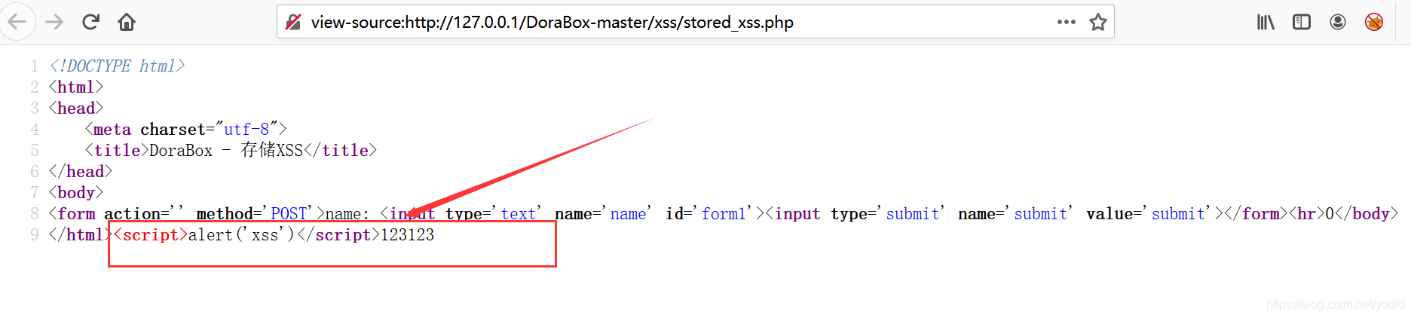This screenshot has width=1411, height=318.
Task: Open the browser home page
Action: click(x=127, y=22)
